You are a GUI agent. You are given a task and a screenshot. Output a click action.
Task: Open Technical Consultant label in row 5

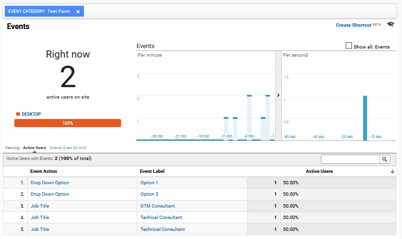click(162, 229)
